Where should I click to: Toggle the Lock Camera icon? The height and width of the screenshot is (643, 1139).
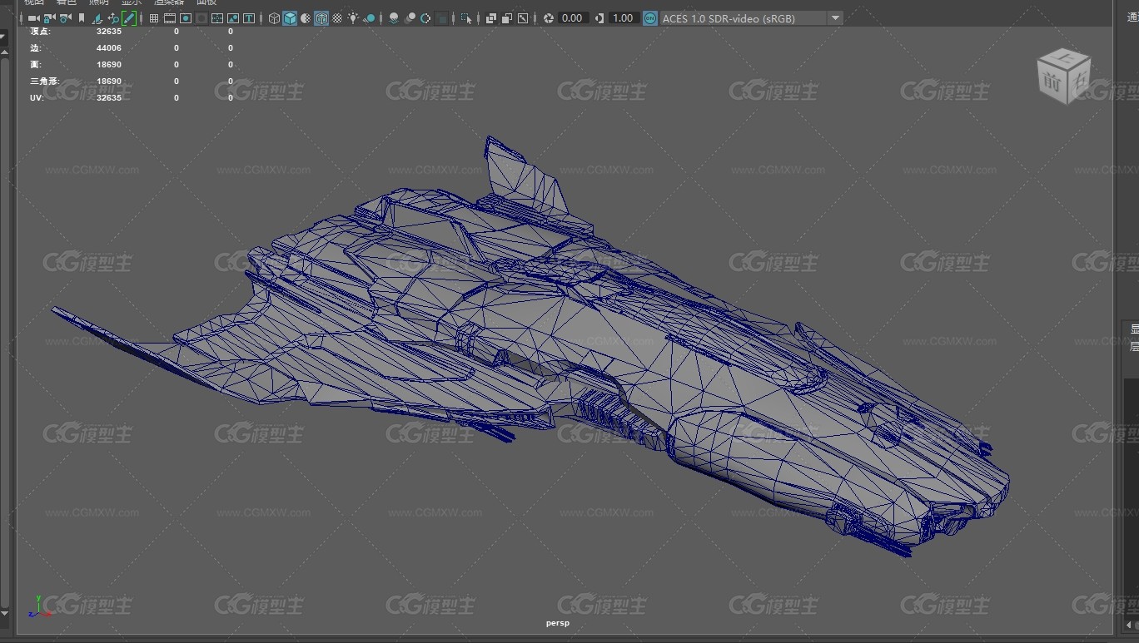click(49, 17)
